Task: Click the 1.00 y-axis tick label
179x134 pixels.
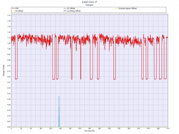Action: coord(9,49)
